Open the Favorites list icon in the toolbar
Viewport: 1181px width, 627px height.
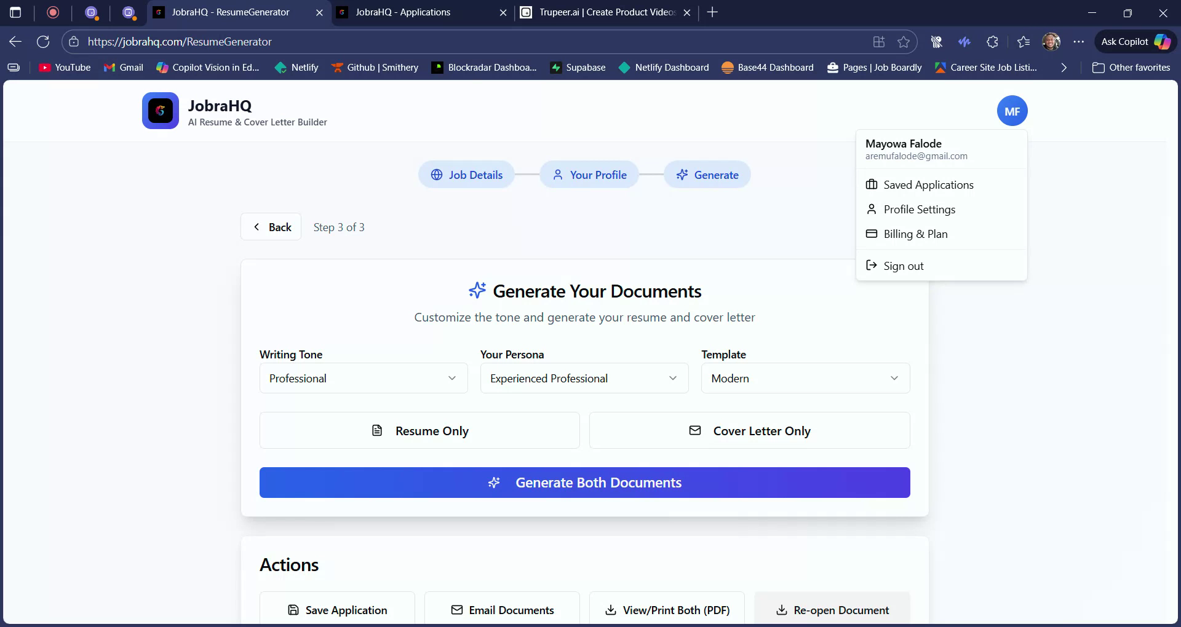pyautogui.click(x=1023, y=41)
